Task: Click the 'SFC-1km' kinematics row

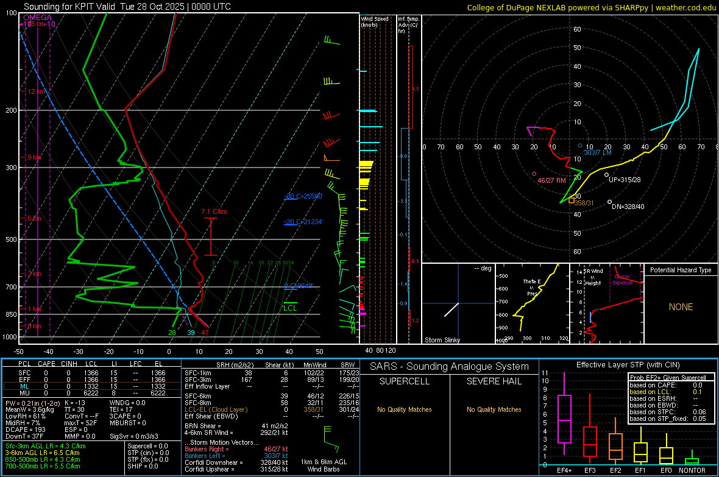Action: point(272,373)
